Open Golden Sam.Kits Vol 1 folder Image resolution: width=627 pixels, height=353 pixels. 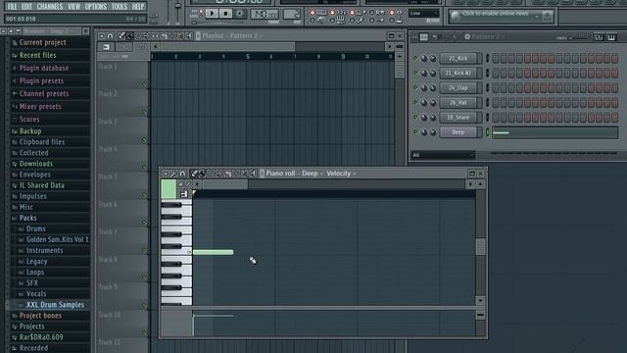coord(57,239)
